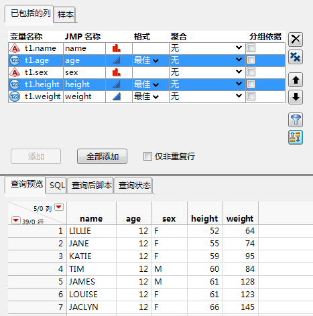
Task: Select row number 4 in preview table
Action: coord(38,269)
